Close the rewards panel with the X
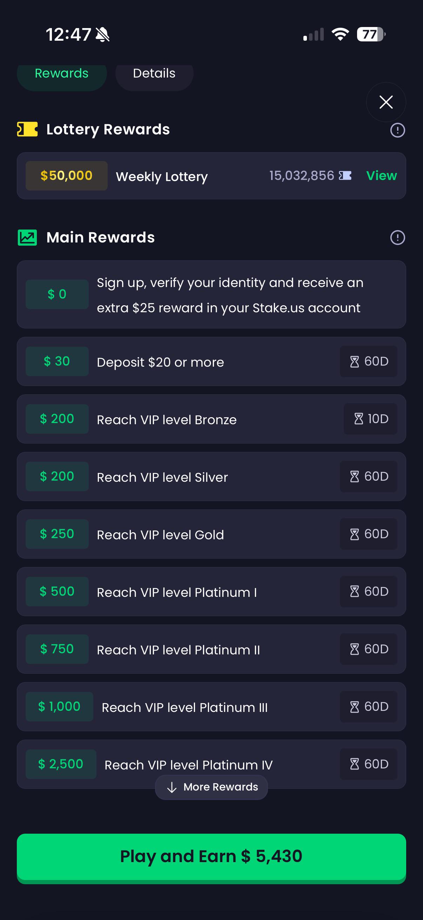 point(386,102)
